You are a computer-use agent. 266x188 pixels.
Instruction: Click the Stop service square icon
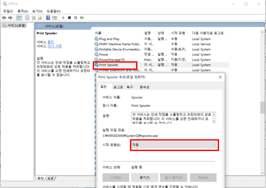[x=69, y=18]
